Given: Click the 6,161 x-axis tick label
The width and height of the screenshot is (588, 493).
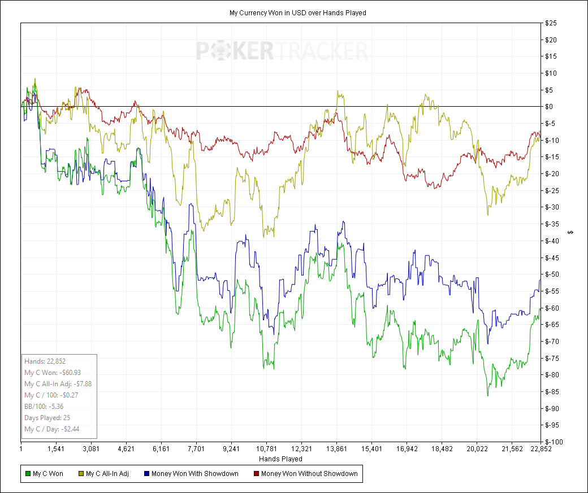Looking at the screenshot, I should [x=161, y=449].
